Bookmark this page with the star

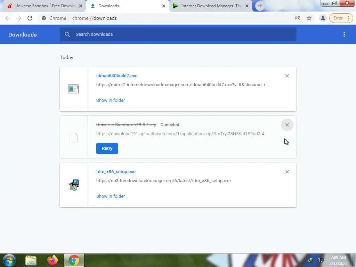[309, 18]
